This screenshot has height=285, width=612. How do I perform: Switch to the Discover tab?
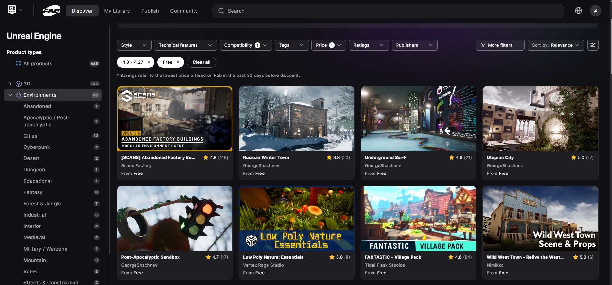pos(82,11)
